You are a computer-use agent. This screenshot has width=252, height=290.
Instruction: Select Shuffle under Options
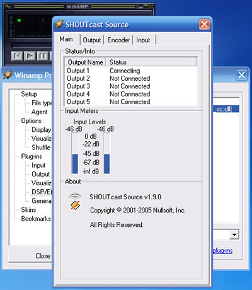pyautogui.click(x=41, y=148)
